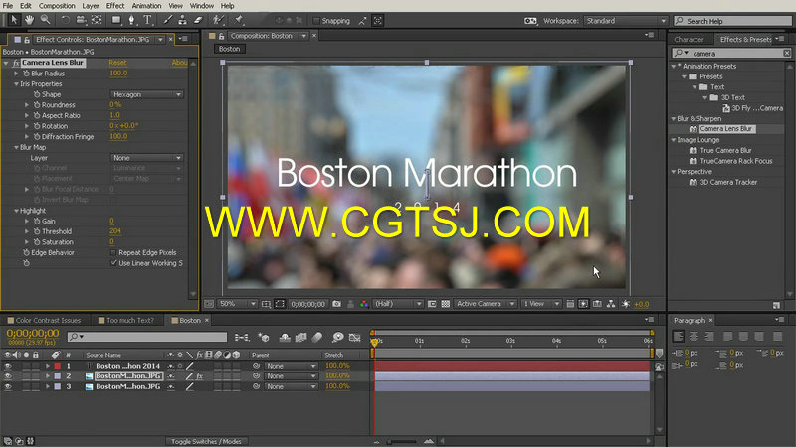Viewport: 796px width, 447px height.
Task: Click layer 1 red label color
Action: coord(58,366)
